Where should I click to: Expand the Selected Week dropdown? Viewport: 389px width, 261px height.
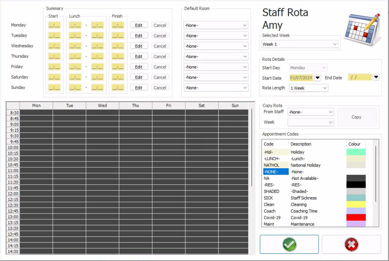(x=300, y=44)
